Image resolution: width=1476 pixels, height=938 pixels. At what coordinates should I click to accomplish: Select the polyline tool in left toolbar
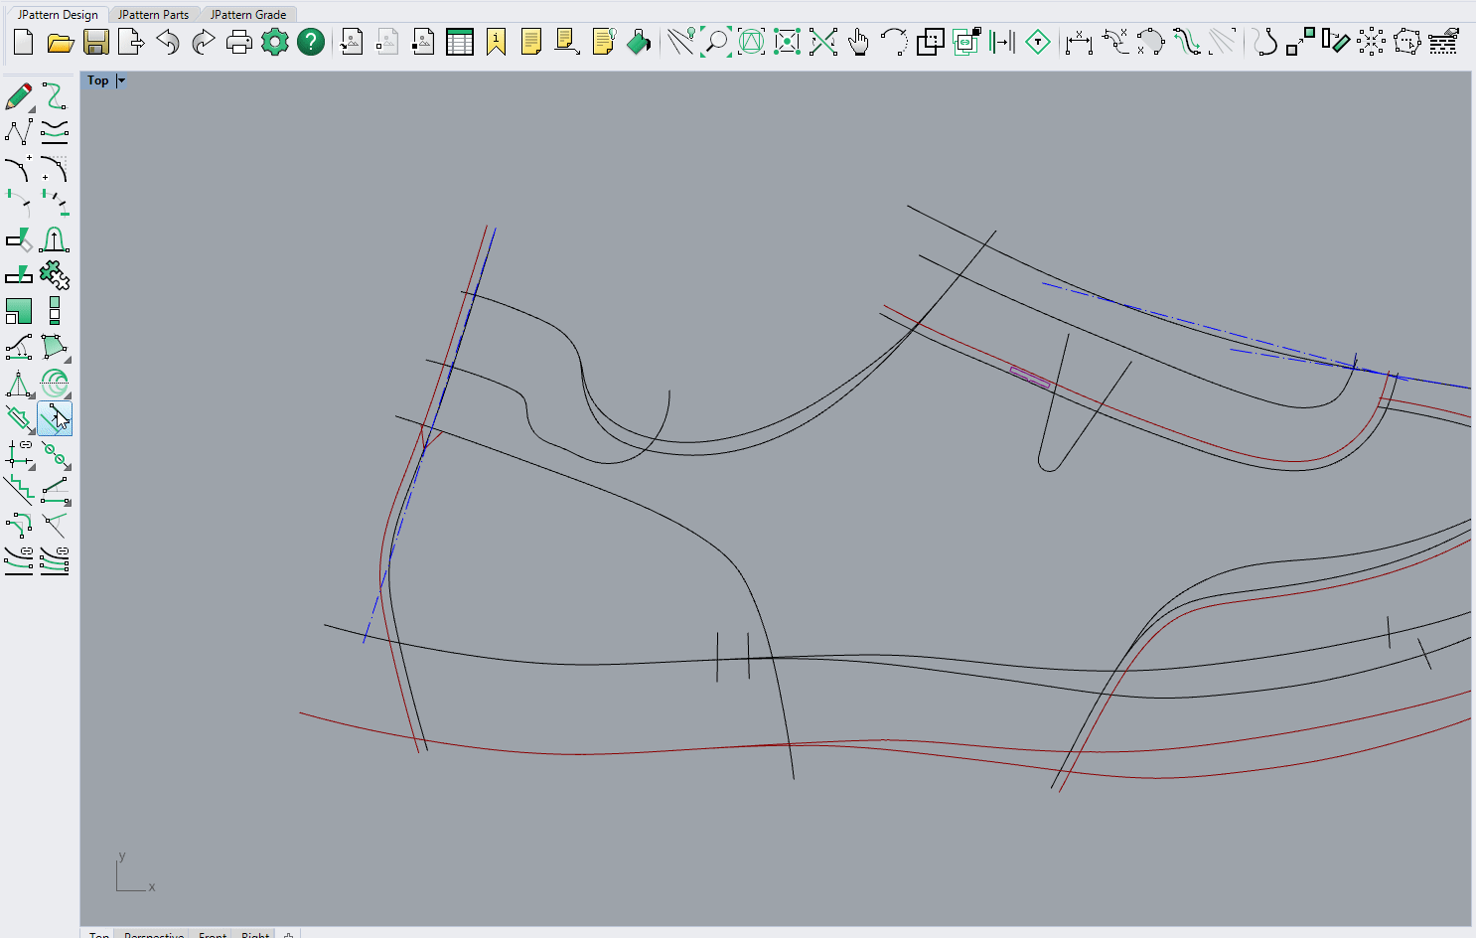coord(19,132)
